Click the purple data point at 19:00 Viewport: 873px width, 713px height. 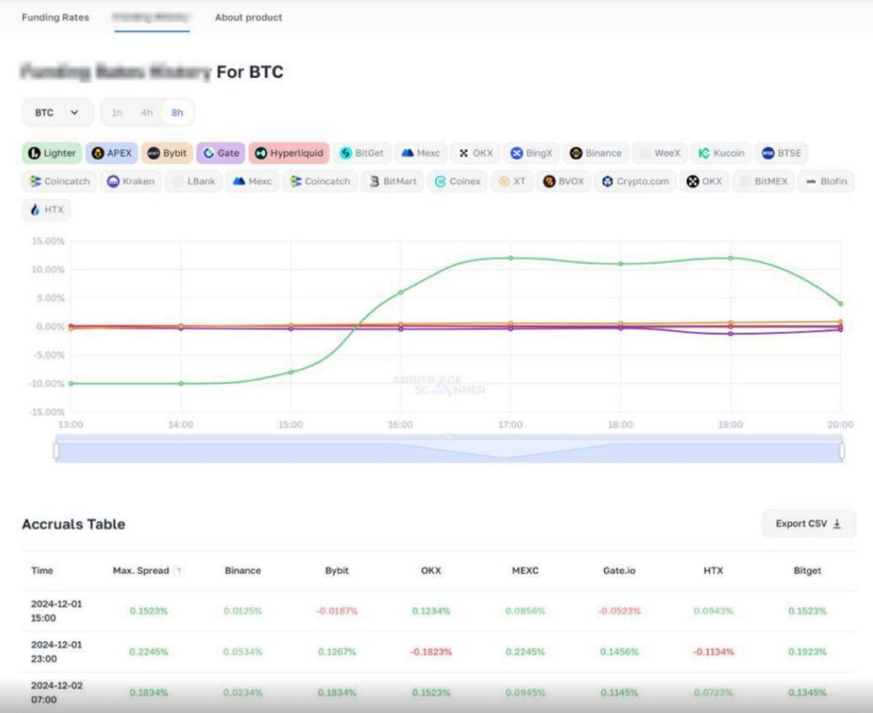(x=730, y=334)
